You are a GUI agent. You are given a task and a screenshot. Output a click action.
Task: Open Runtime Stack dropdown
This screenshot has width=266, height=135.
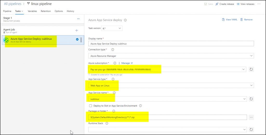(x=168, y=130)
